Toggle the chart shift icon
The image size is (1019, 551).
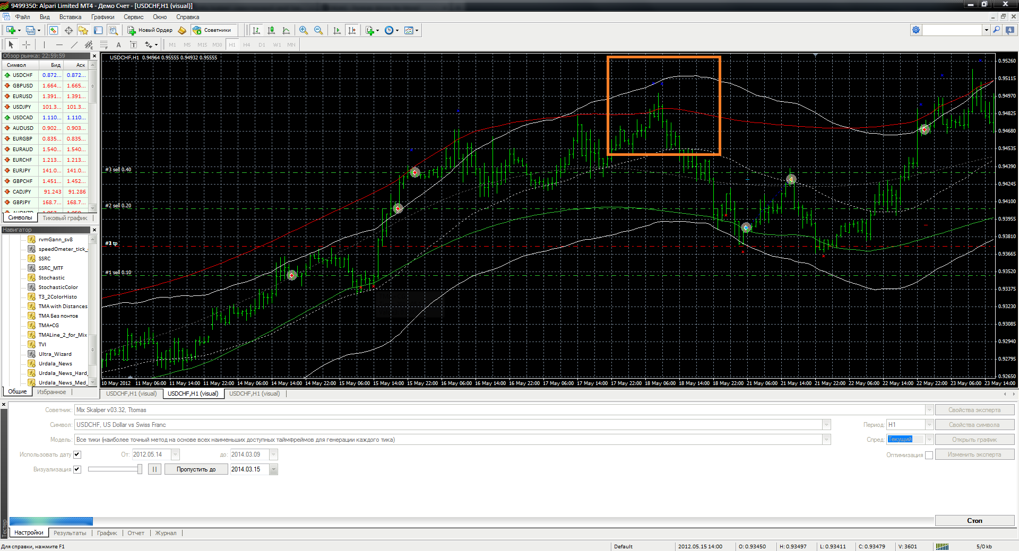pos(352,30)
